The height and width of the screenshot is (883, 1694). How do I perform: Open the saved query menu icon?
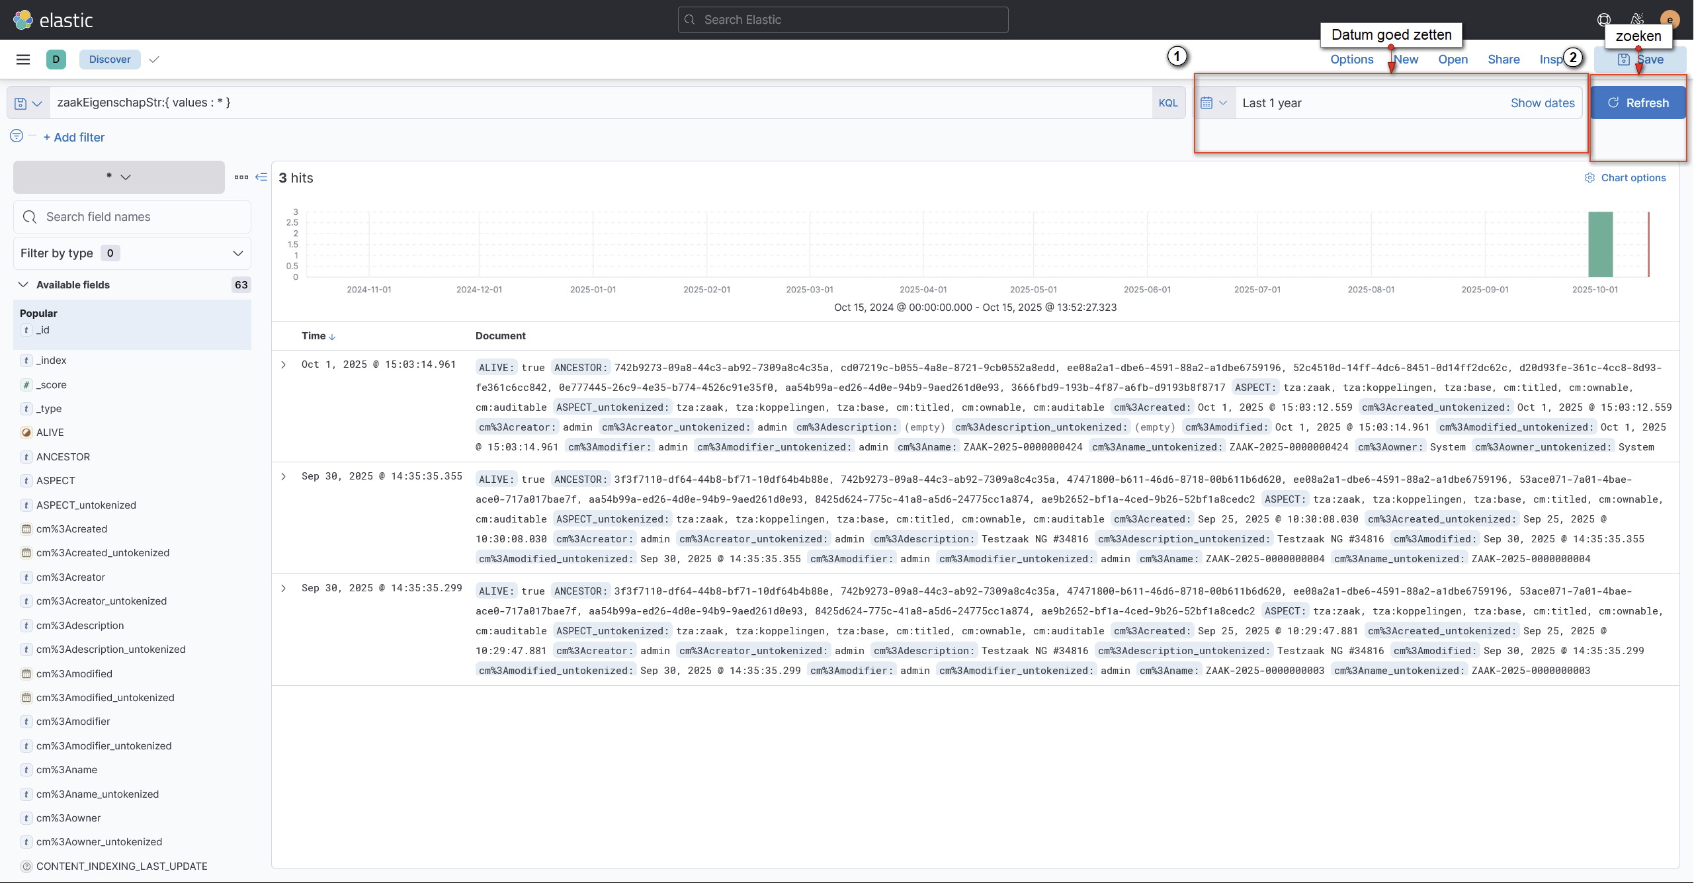tap(28, 103)
